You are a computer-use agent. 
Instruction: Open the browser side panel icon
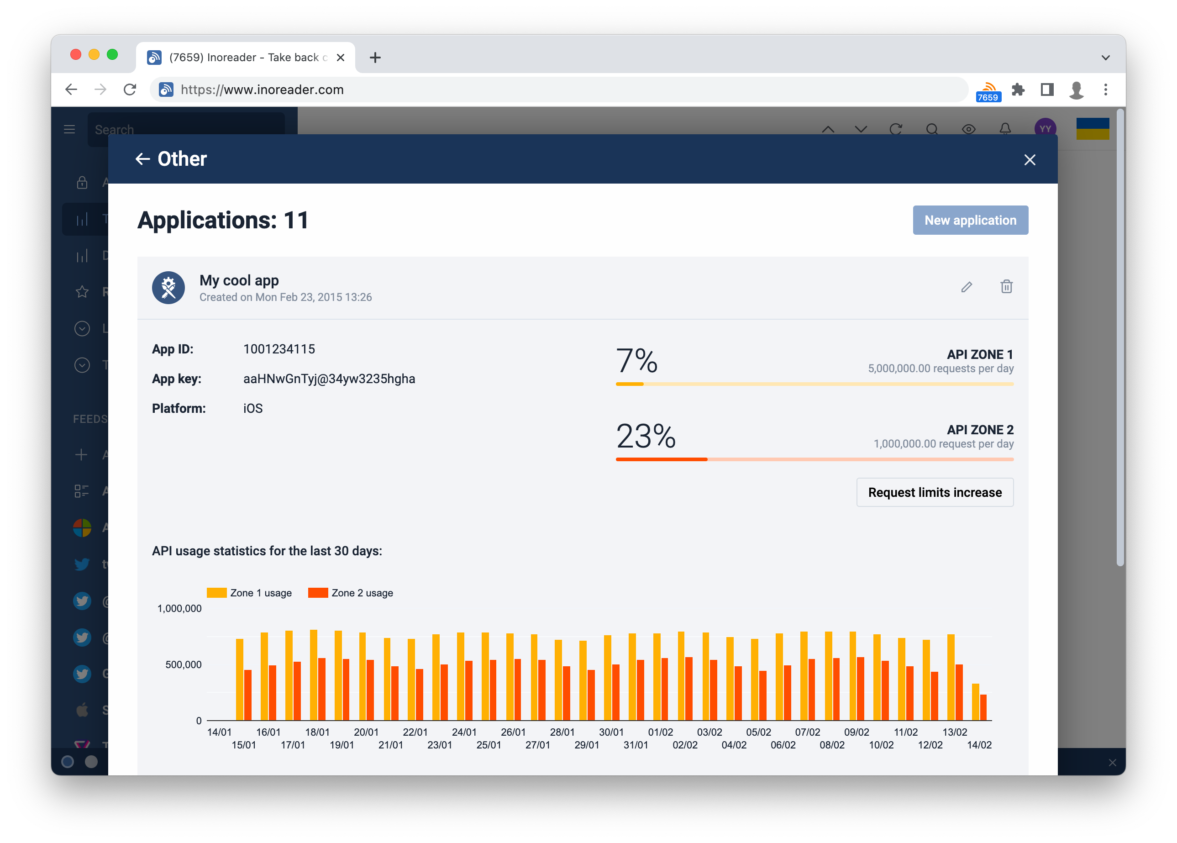(1047, 90)
